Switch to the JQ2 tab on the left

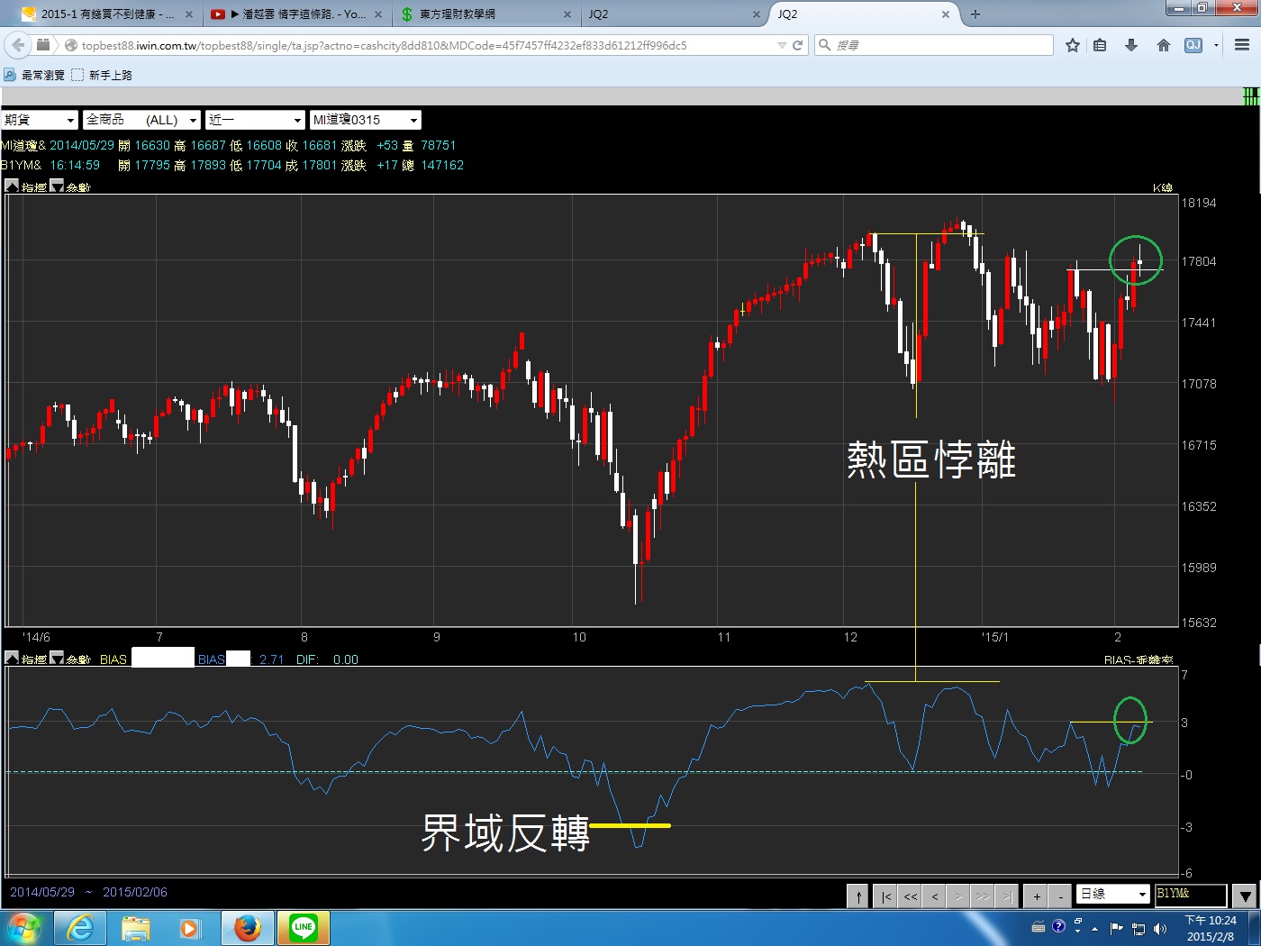pyautogui.click(x=676, y=14)
